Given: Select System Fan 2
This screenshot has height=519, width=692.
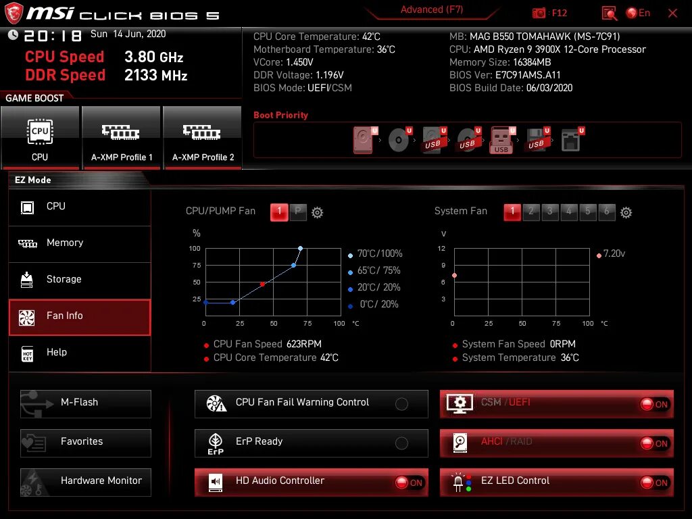Looking at the screenshot, I should click(x=531, y=212).
